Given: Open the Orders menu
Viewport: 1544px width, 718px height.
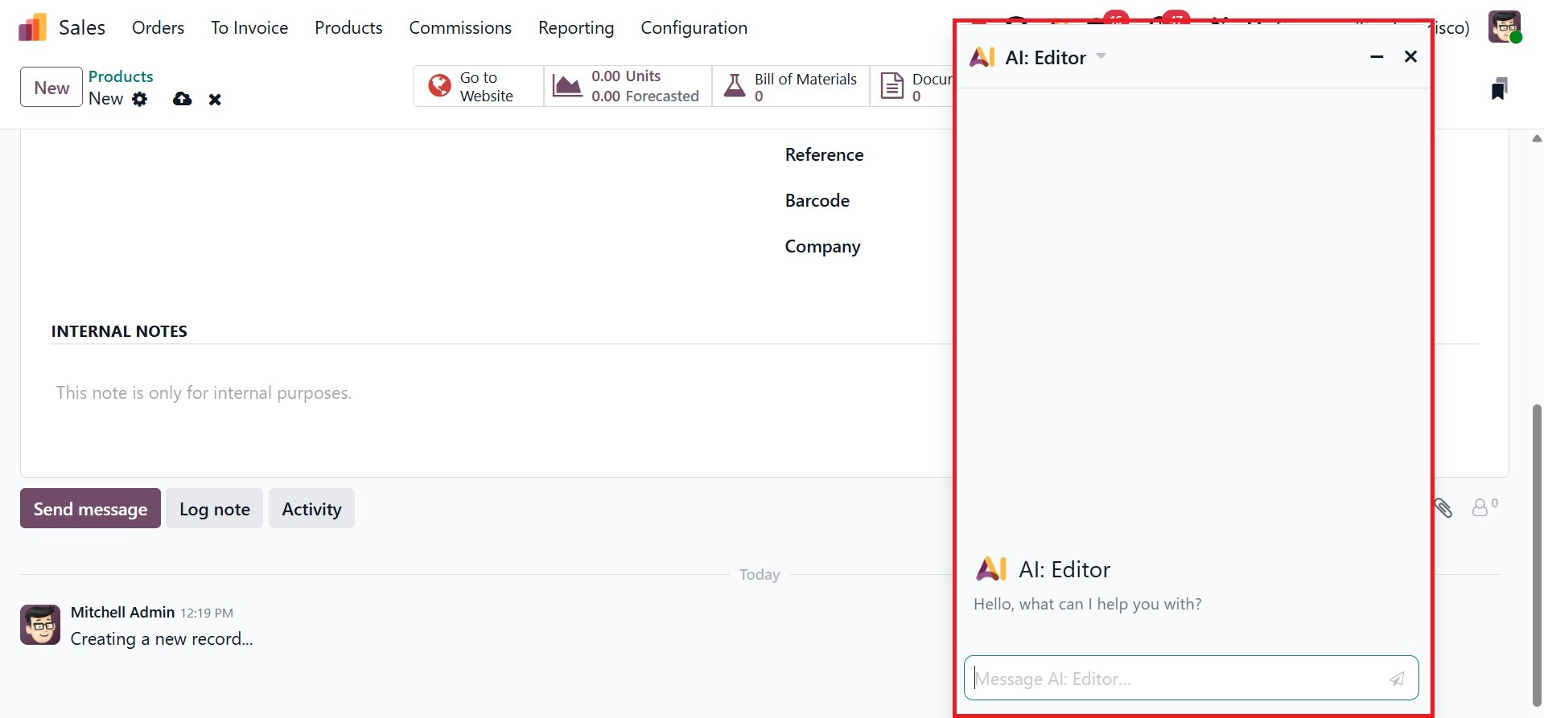Looking at the screenshot, I should pos(158,27).
